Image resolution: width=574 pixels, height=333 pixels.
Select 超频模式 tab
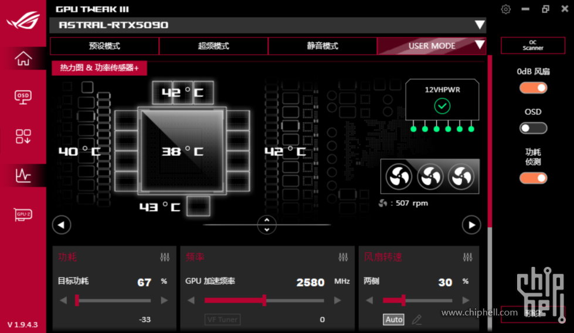213,46
